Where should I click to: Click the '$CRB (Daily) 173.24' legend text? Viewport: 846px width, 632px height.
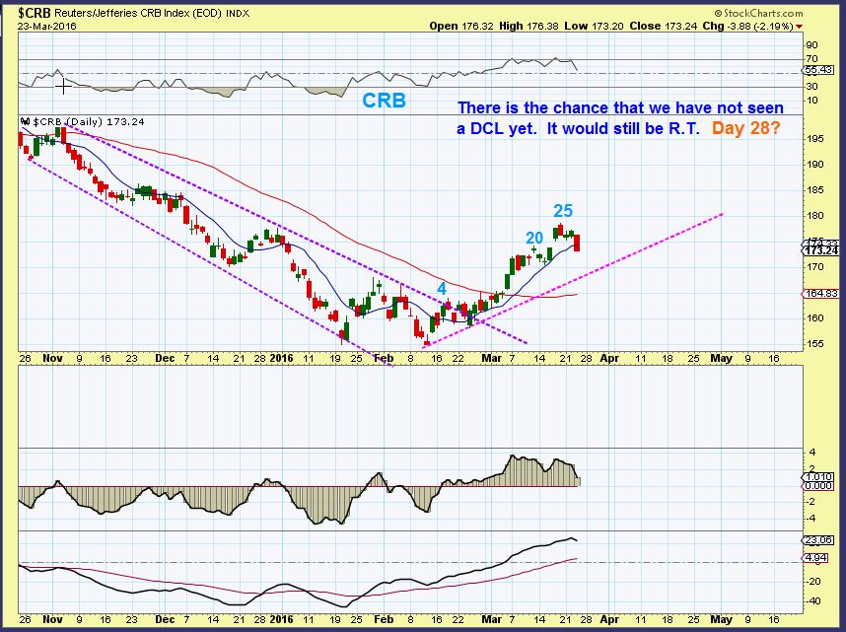[x=89, y=122]
